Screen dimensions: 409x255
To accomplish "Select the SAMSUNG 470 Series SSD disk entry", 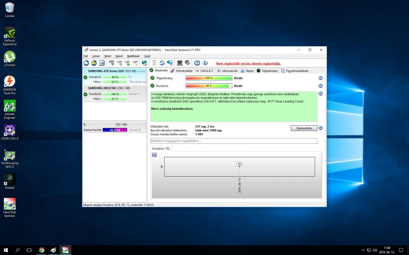I will click(x=115, y=76).
